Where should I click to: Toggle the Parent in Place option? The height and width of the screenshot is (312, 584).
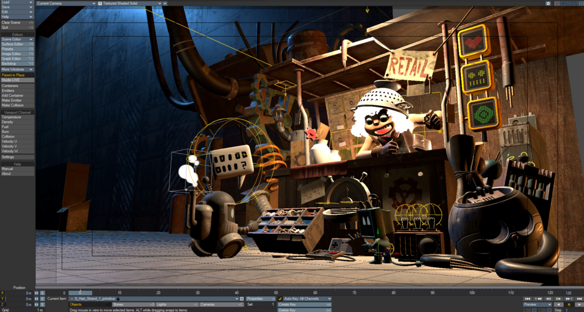(x=17, y=75)
